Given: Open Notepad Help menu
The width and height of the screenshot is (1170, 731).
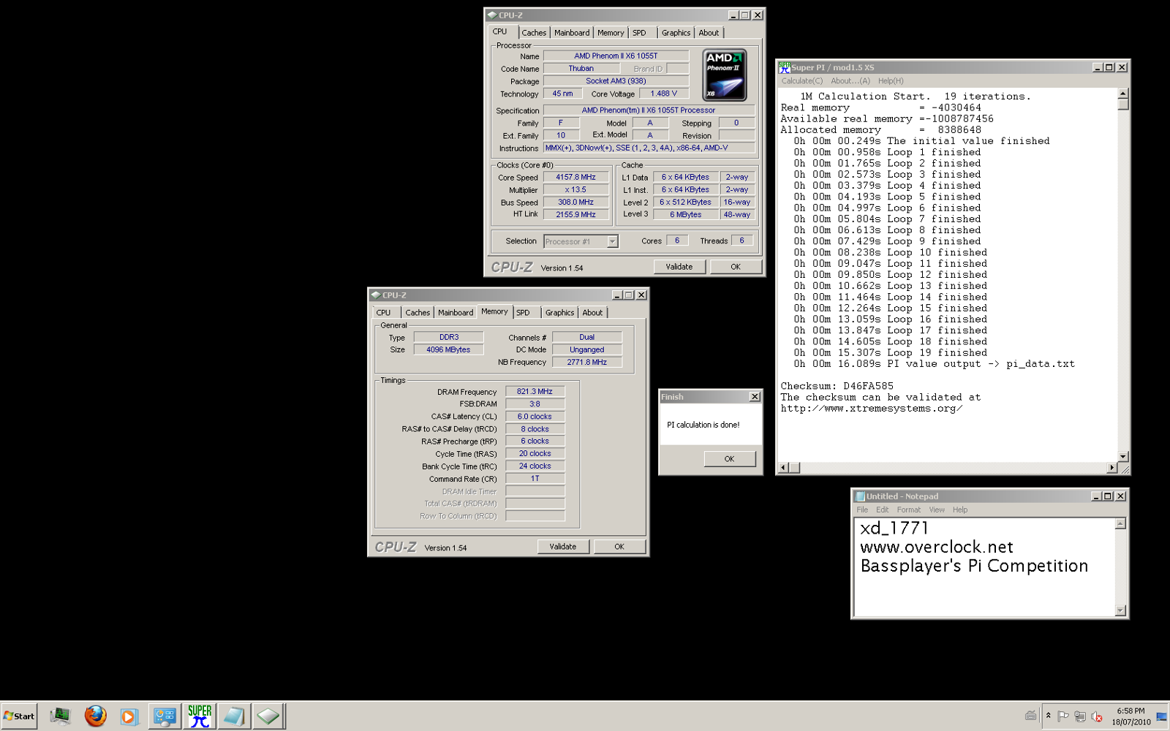Looking at the screenshot, I should [x=960, y=510].
